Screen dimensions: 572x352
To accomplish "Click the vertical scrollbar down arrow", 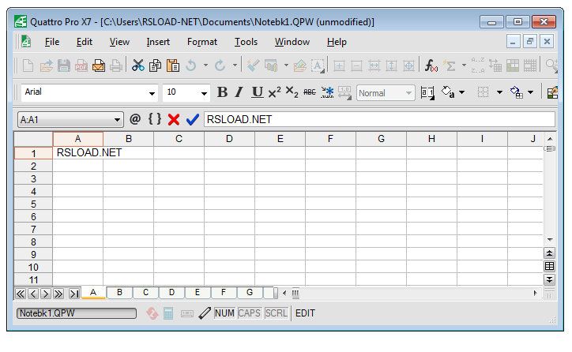I will (x=550, y=239).
